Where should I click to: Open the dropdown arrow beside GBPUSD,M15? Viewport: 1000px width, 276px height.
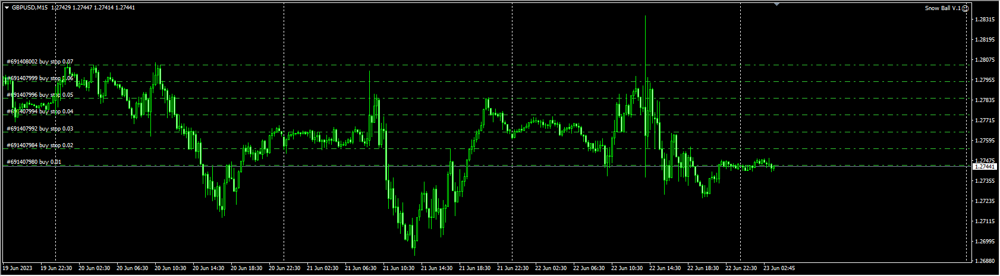coord(7,8)
